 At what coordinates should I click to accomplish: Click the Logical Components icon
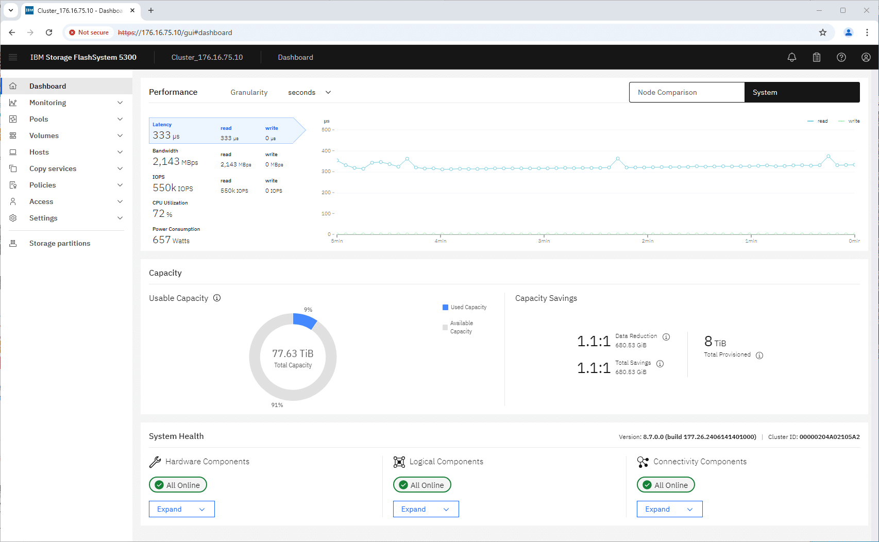point(399,462)
